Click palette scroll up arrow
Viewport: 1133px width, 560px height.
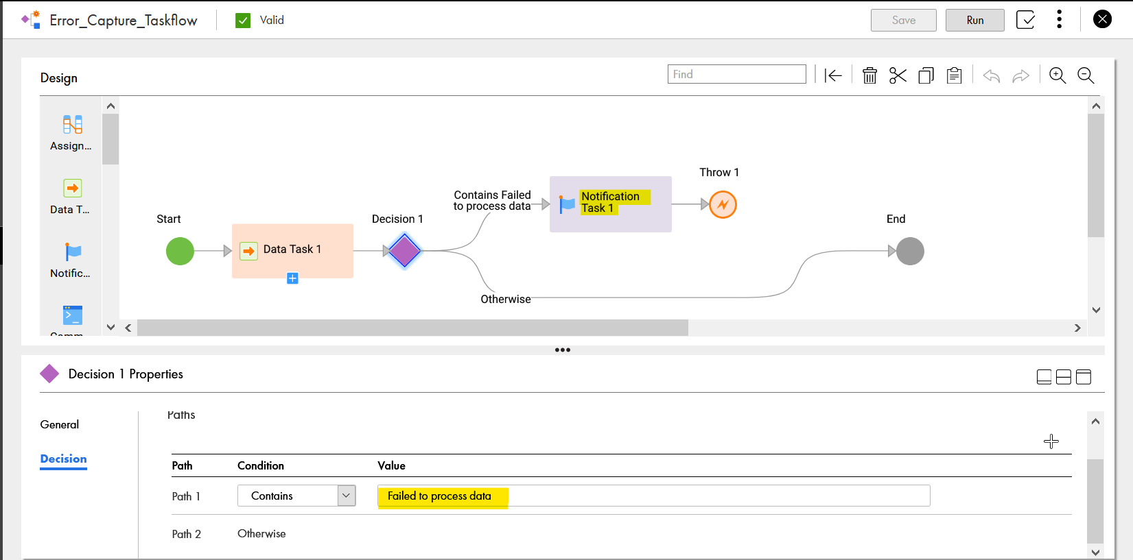pos(110,106)
